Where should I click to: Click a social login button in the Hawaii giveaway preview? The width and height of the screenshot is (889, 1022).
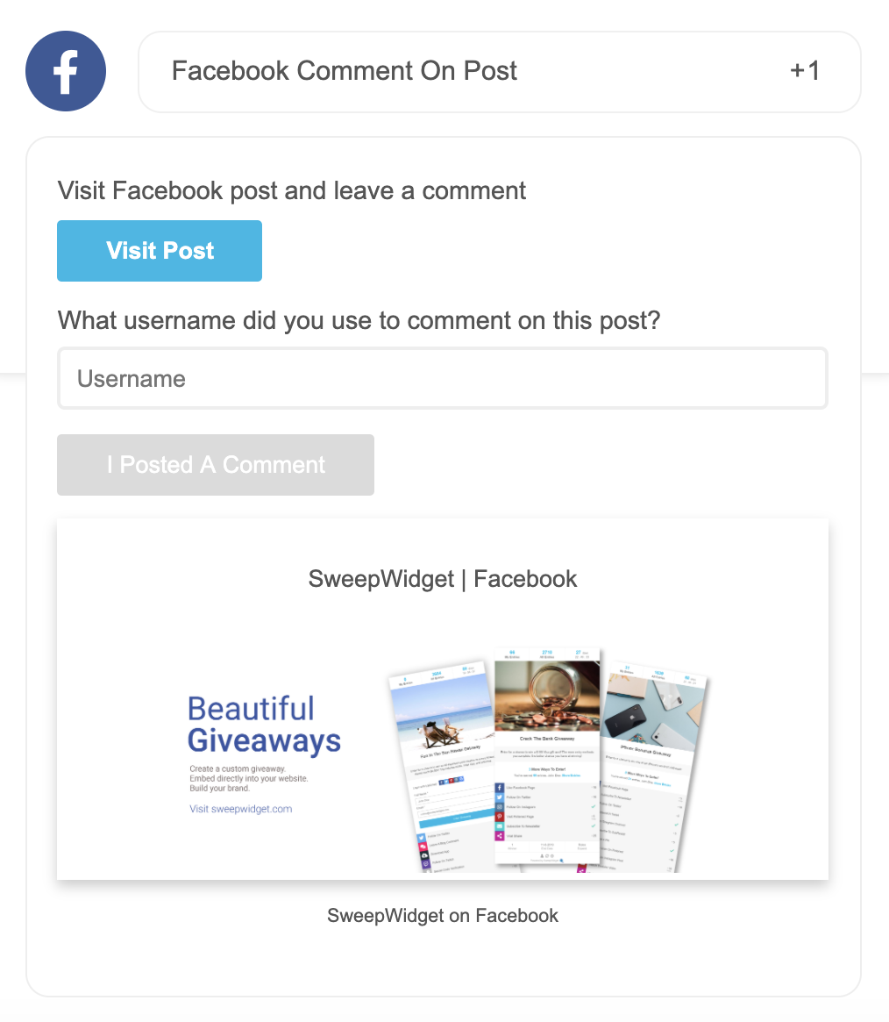(452, 782)
